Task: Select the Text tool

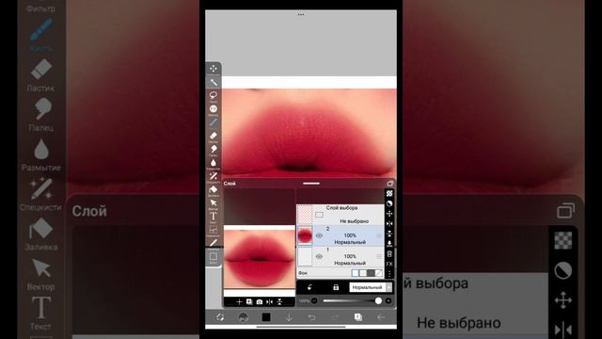Action: tap(214, 217)
